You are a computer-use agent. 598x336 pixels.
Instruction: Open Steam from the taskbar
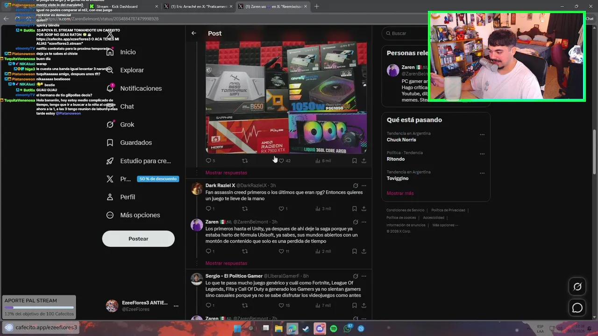point(306,329)
